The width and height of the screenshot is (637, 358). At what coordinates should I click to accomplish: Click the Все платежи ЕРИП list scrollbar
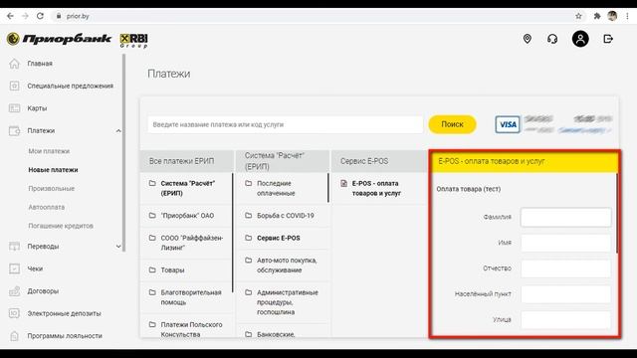(x=233, y=232)
